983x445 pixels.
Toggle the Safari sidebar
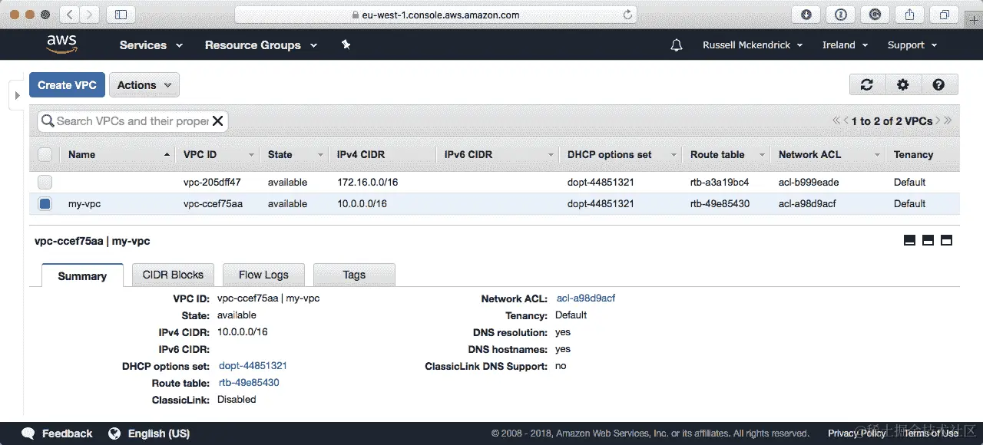121,15
